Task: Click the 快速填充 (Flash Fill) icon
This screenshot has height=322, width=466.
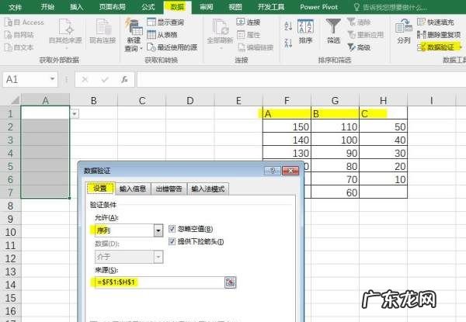Action: [422, 23]
